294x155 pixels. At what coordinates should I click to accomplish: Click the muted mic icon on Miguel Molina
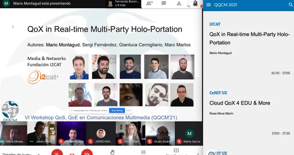click(61, 141)
